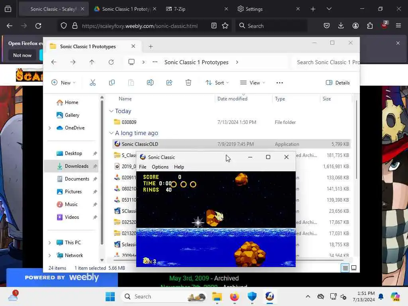Go back in File Explorer
This screenshot has height=306, width=408.
click(54, 62)
